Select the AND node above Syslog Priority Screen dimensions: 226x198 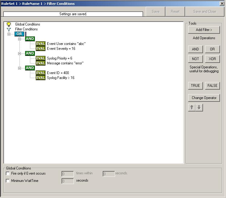30,53
